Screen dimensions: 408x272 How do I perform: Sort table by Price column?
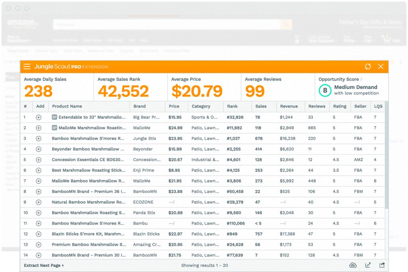174,106
